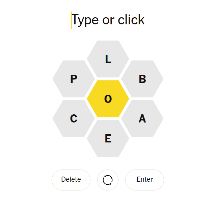This screenshot has height=203, width=215.
Task: Focus the 'Type or click' input area
Action: (x=108, y=20)
